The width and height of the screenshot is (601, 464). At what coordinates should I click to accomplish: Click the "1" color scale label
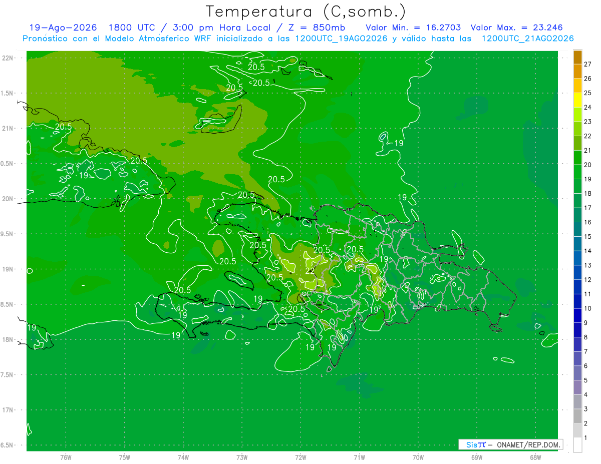(x=586, y=438)
